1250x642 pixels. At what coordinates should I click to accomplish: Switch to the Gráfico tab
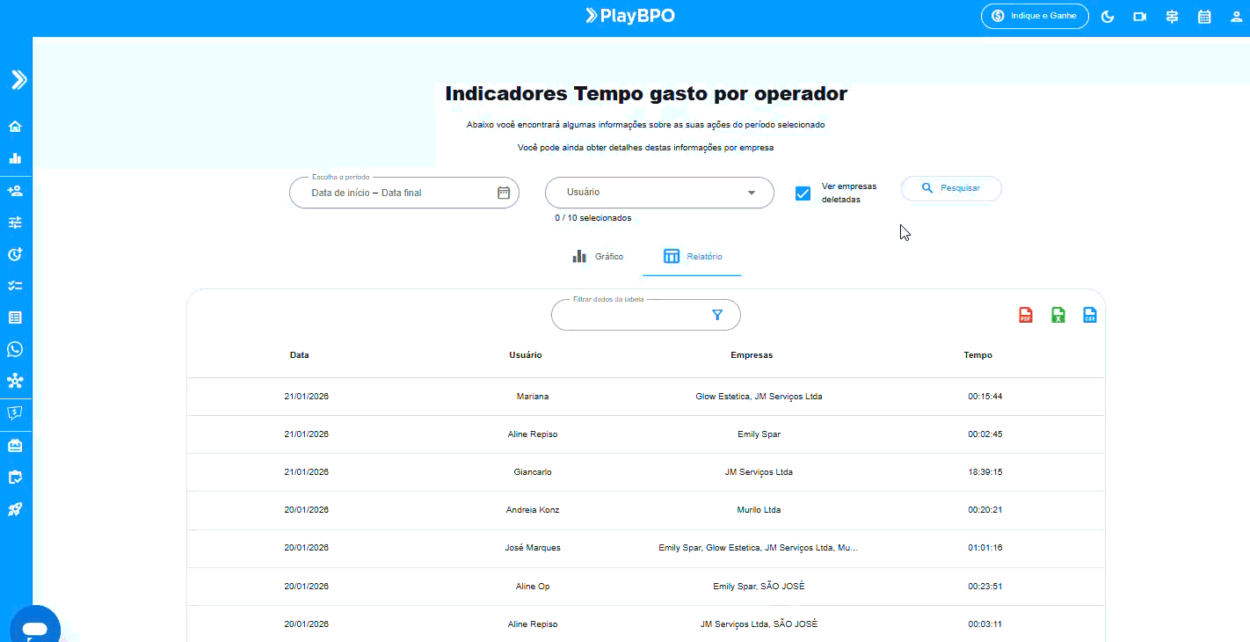tap(598, 257)
